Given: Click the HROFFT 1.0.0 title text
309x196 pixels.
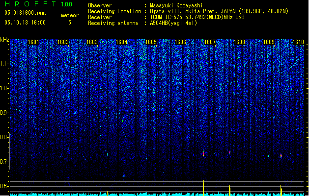Looking at the screenshot, I should click(39, 4).
